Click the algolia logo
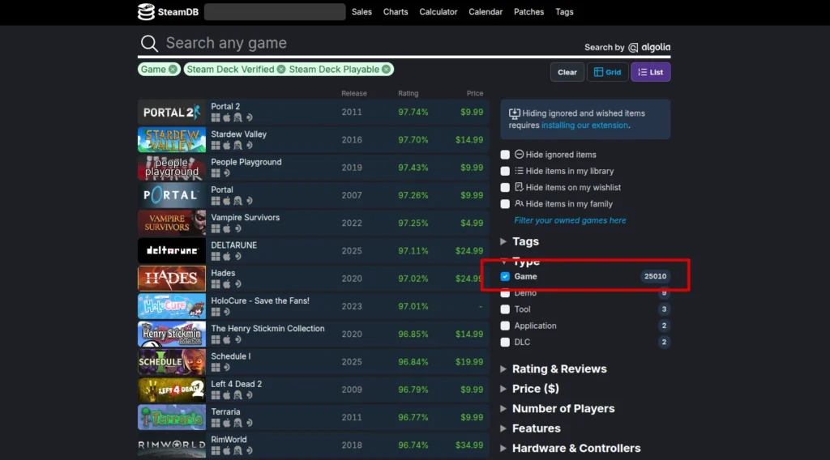 pyautogui.click(x=649, y=47)
